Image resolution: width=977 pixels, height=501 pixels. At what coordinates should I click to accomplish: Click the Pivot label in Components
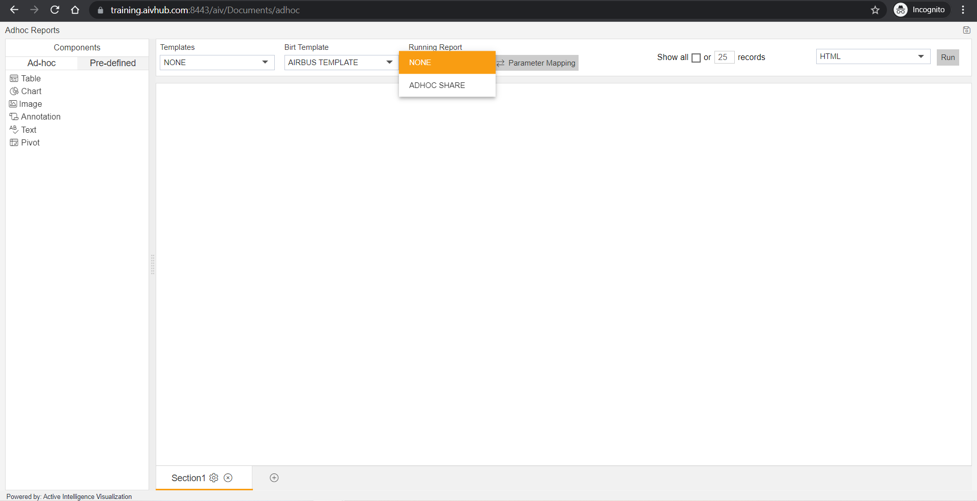click(31, 142)
